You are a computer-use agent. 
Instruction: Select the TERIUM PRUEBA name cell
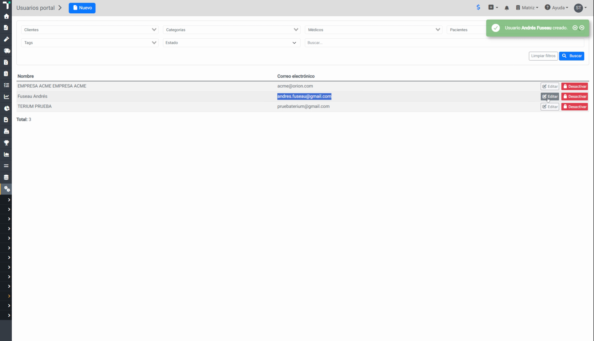coord(34,106)
